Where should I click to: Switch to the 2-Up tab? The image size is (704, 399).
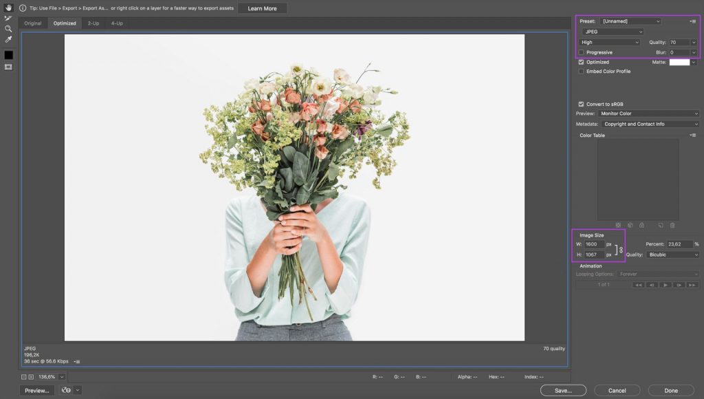(x=93, y=23)
